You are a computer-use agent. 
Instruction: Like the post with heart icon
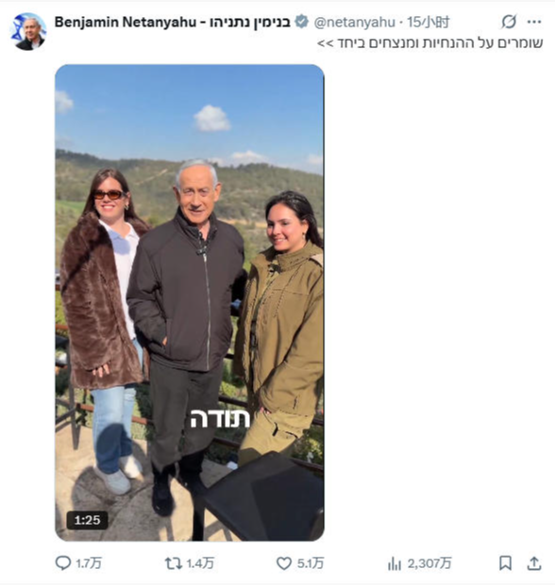pyautogui.click(x=284, y=563)
